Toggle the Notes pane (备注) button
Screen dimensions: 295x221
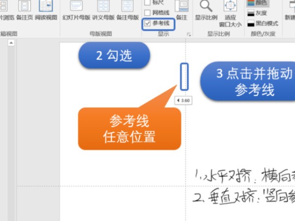click(x=181, y=10)
